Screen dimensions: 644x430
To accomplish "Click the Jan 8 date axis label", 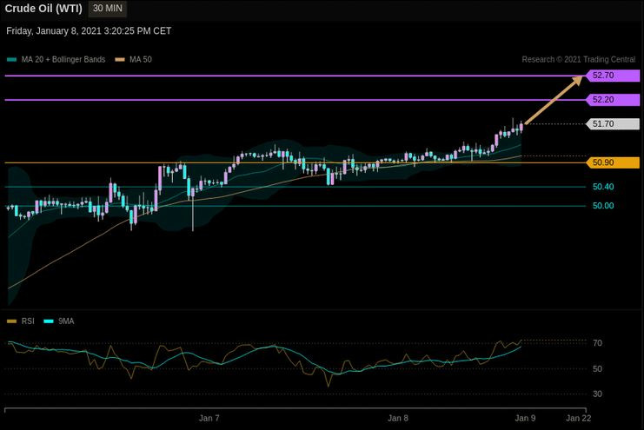I will [x=398, y=418].
